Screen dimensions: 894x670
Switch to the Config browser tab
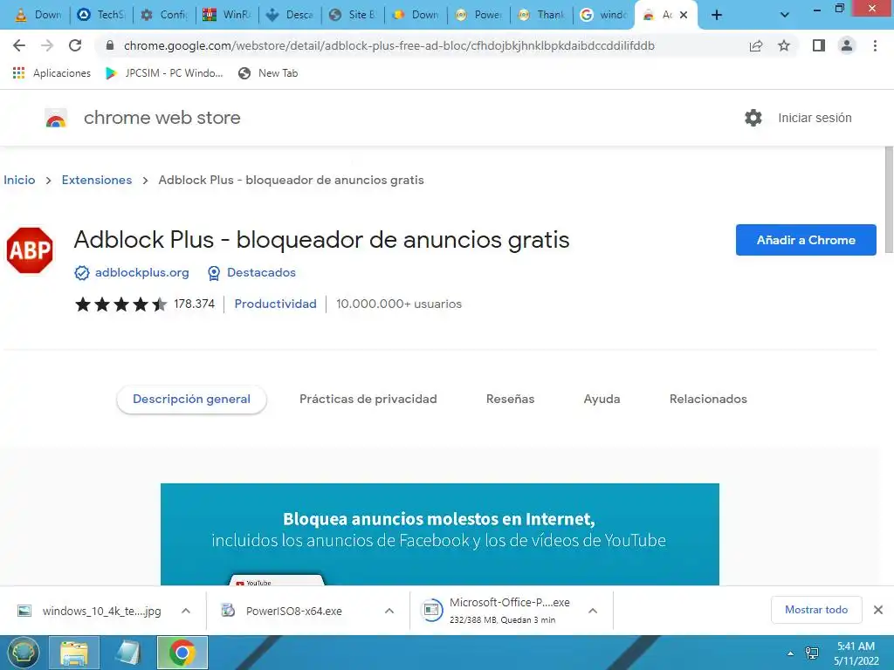(x=164, y=15)
